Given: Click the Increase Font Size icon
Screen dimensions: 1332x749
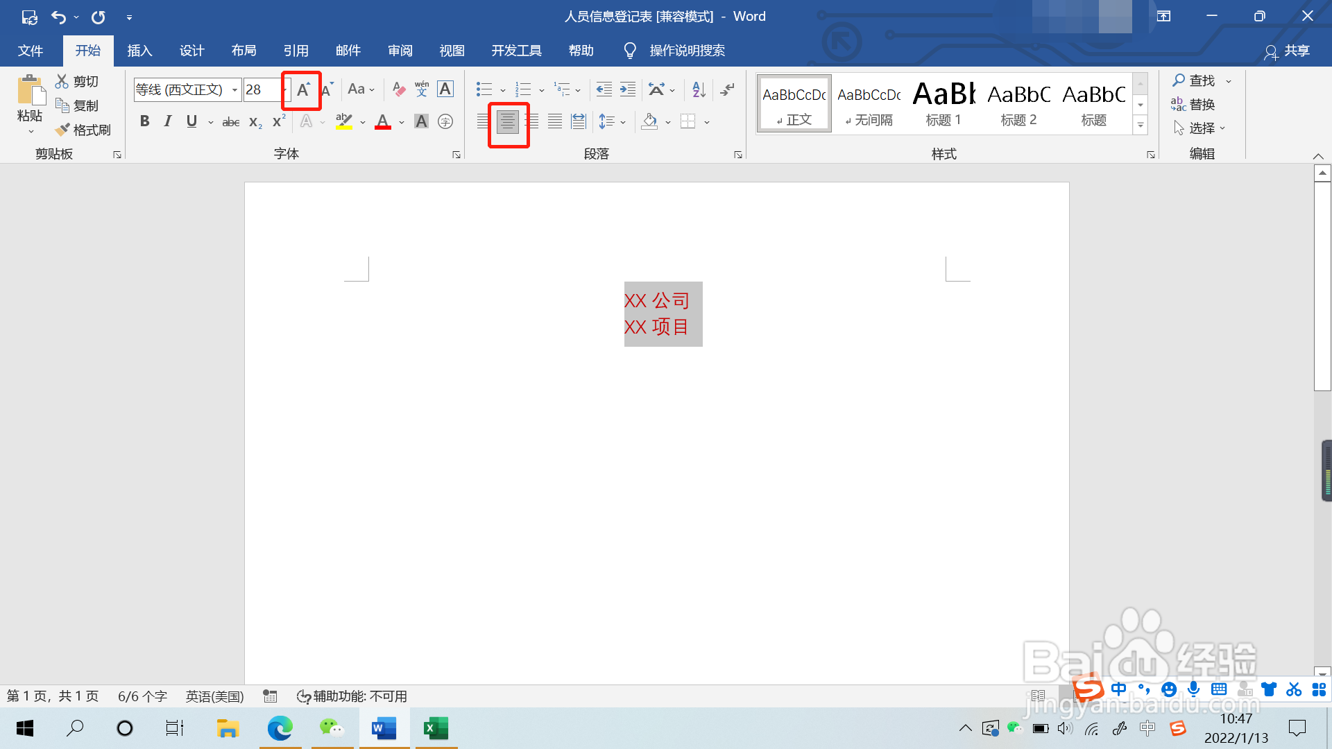Looking at the screenshot, I should click(x=303, y=89).
